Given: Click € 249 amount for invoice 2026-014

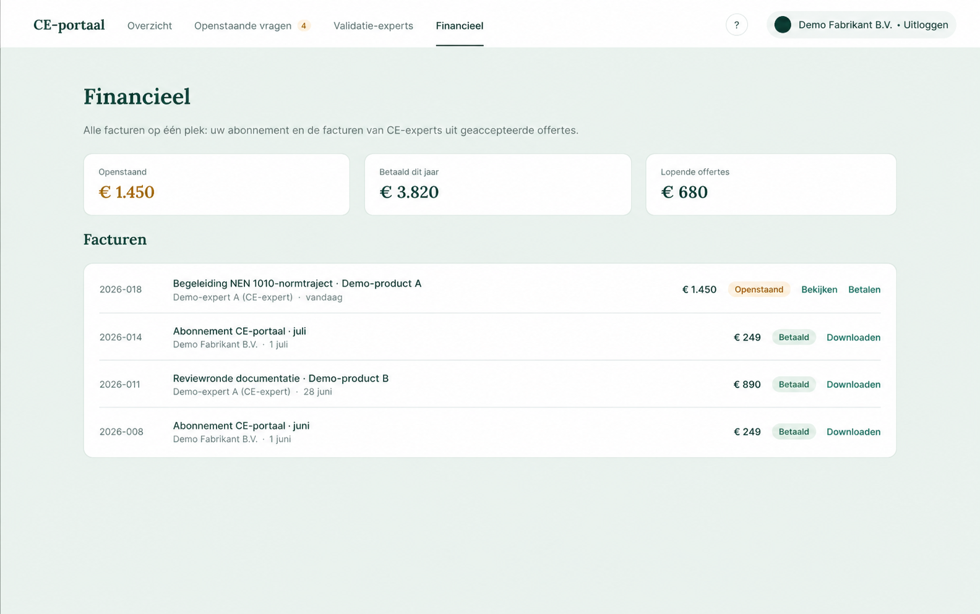Looking at the screenshot, I should coord(747,337).
